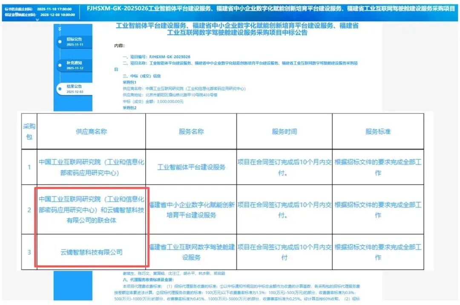Click 福建省中小企业数字化赋能创新培育平台建设服务 cell
The image size is (460, 305).
coord(191,209)
